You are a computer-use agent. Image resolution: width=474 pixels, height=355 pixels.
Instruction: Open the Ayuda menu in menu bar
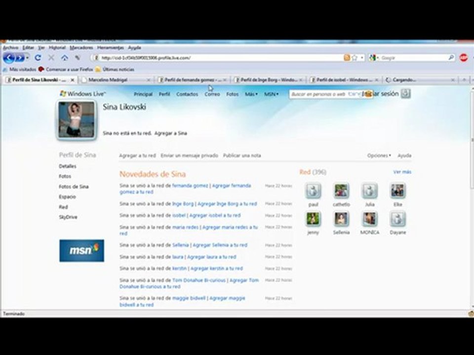tap(134, 48)
